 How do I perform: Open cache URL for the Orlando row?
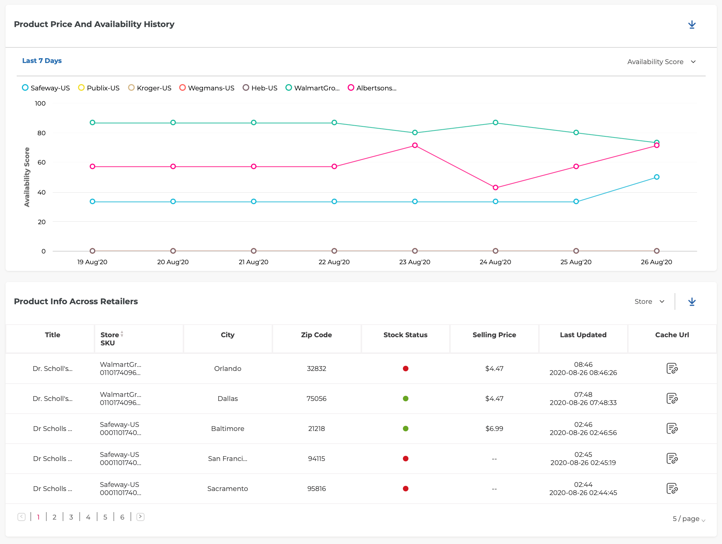point(672,368)
